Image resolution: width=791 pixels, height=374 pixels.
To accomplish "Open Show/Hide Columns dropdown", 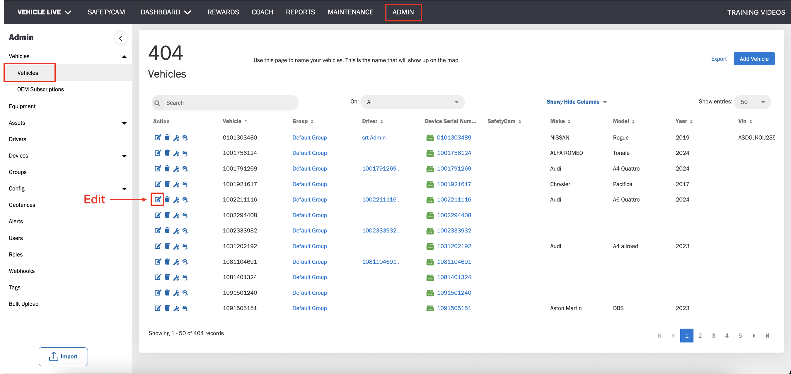I will (x=576, y=102).
